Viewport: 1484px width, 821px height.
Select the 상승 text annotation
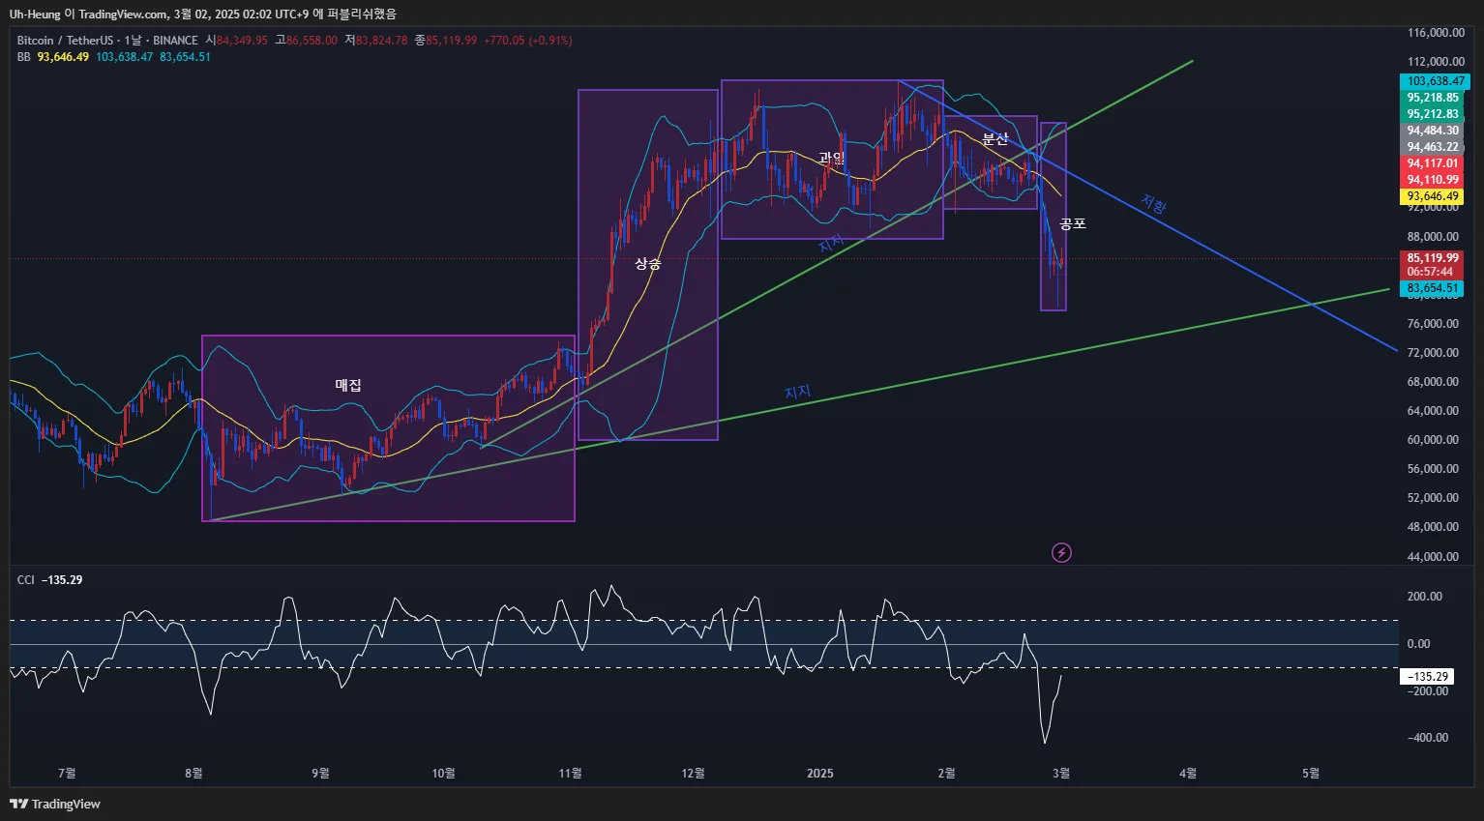(648, 263)
